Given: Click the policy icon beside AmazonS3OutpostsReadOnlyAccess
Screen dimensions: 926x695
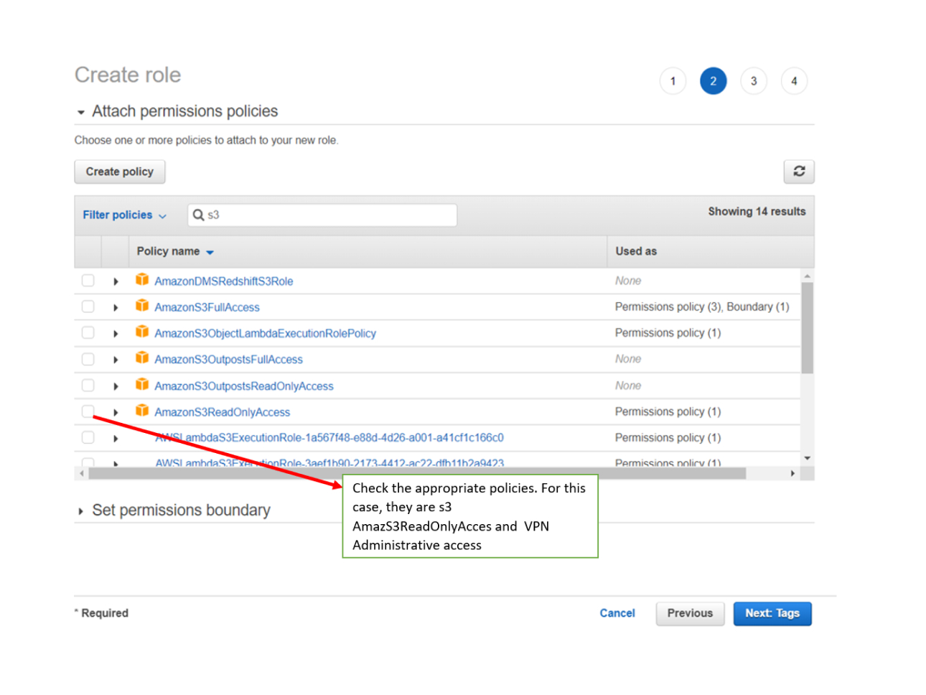Looking at the screenshot, I should 142,386.
